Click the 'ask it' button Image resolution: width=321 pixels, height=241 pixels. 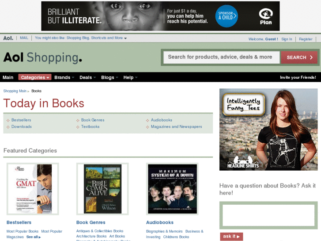point(231,236)
